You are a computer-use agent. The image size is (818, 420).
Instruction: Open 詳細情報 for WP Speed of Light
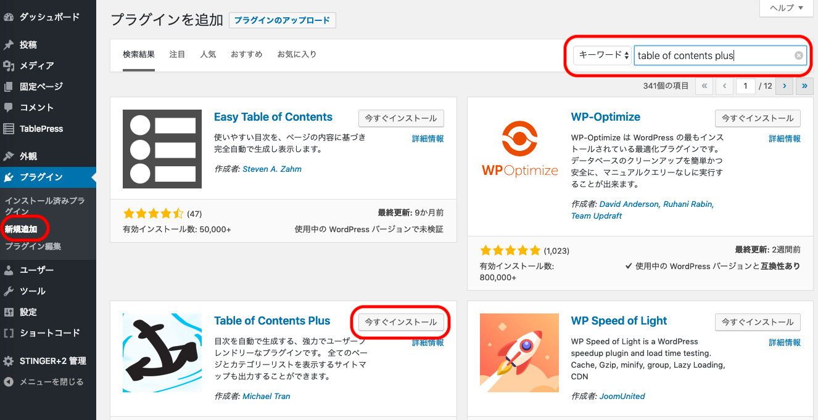click(x=785, y=342)
